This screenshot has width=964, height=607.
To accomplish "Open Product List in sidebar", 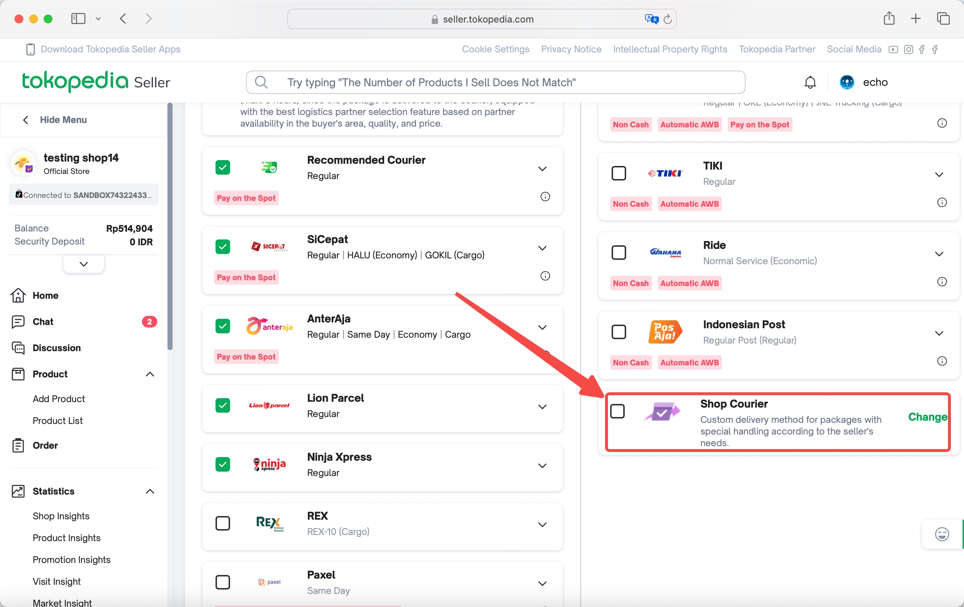I will point(58,421).
